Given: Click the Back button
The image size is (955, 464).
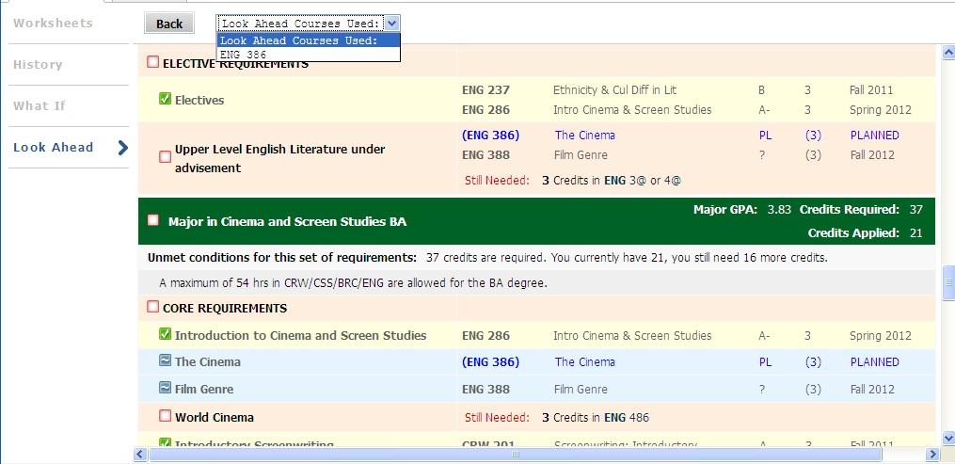Looking at the screenshot, I should [x=169, y=24].
